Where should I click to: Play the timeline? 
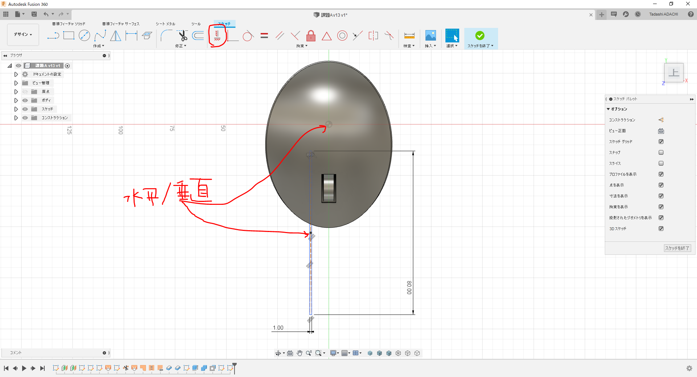pyautogui.click(x=24, y=368)
